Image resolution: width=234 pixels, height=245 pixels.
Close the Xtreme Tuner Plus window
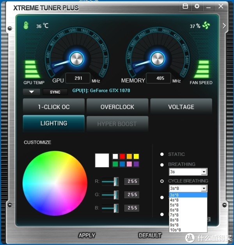click(221, 6)
